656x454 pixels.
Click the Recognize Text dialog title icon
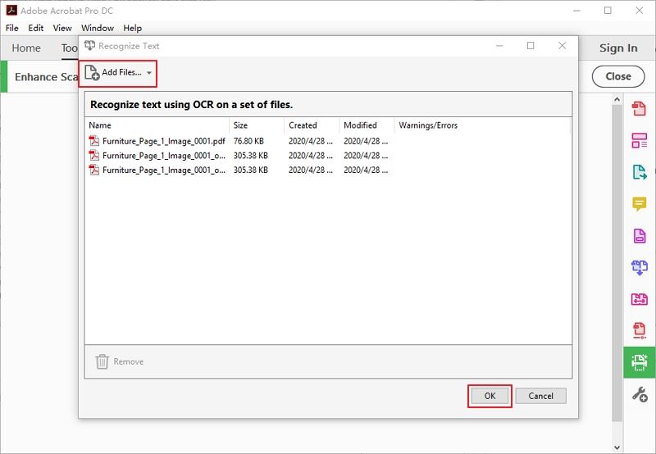click(x=89, y=46)
